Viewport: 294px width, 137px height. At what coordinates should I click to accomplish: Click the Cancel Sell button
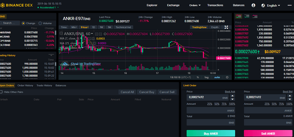coord(167,92)
